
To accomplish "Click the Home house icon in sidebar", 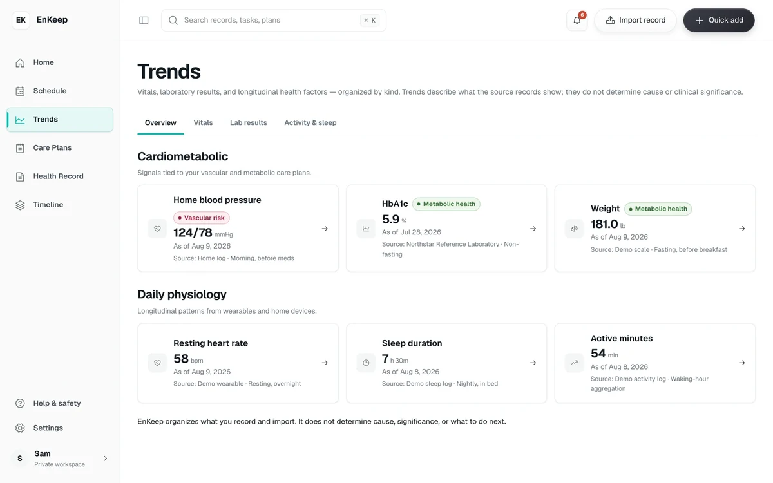I will click(x=20, y=62).
